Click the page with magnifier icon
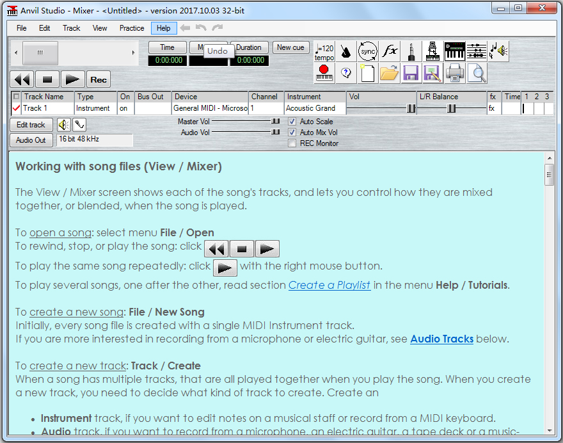Image resolution: width=563 pixels, height=443 pixels. coord(477,73)
